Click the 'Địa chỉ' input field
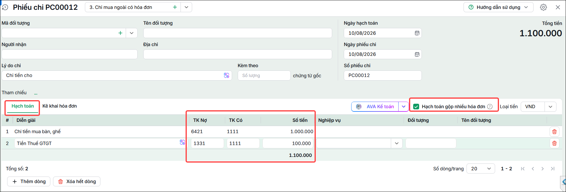566x192 pixels. pos(237,54)
